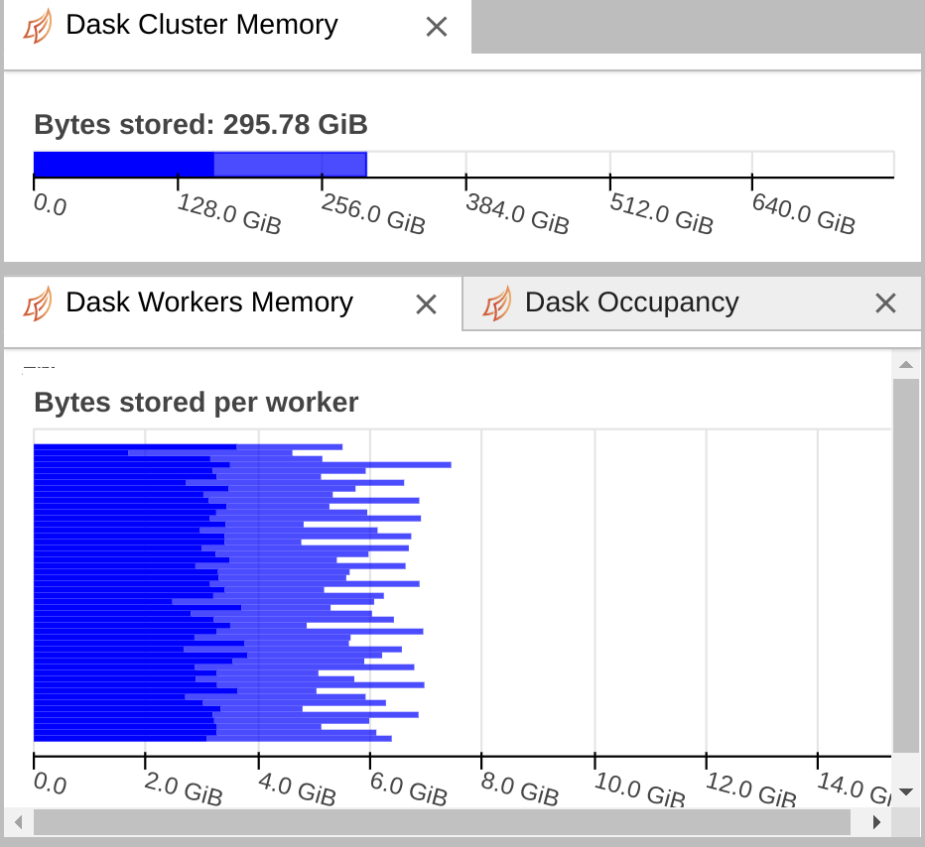Click the Dask logo on Occupancy tab
This screenshot has width=925, height=847.
coord(497,303)
